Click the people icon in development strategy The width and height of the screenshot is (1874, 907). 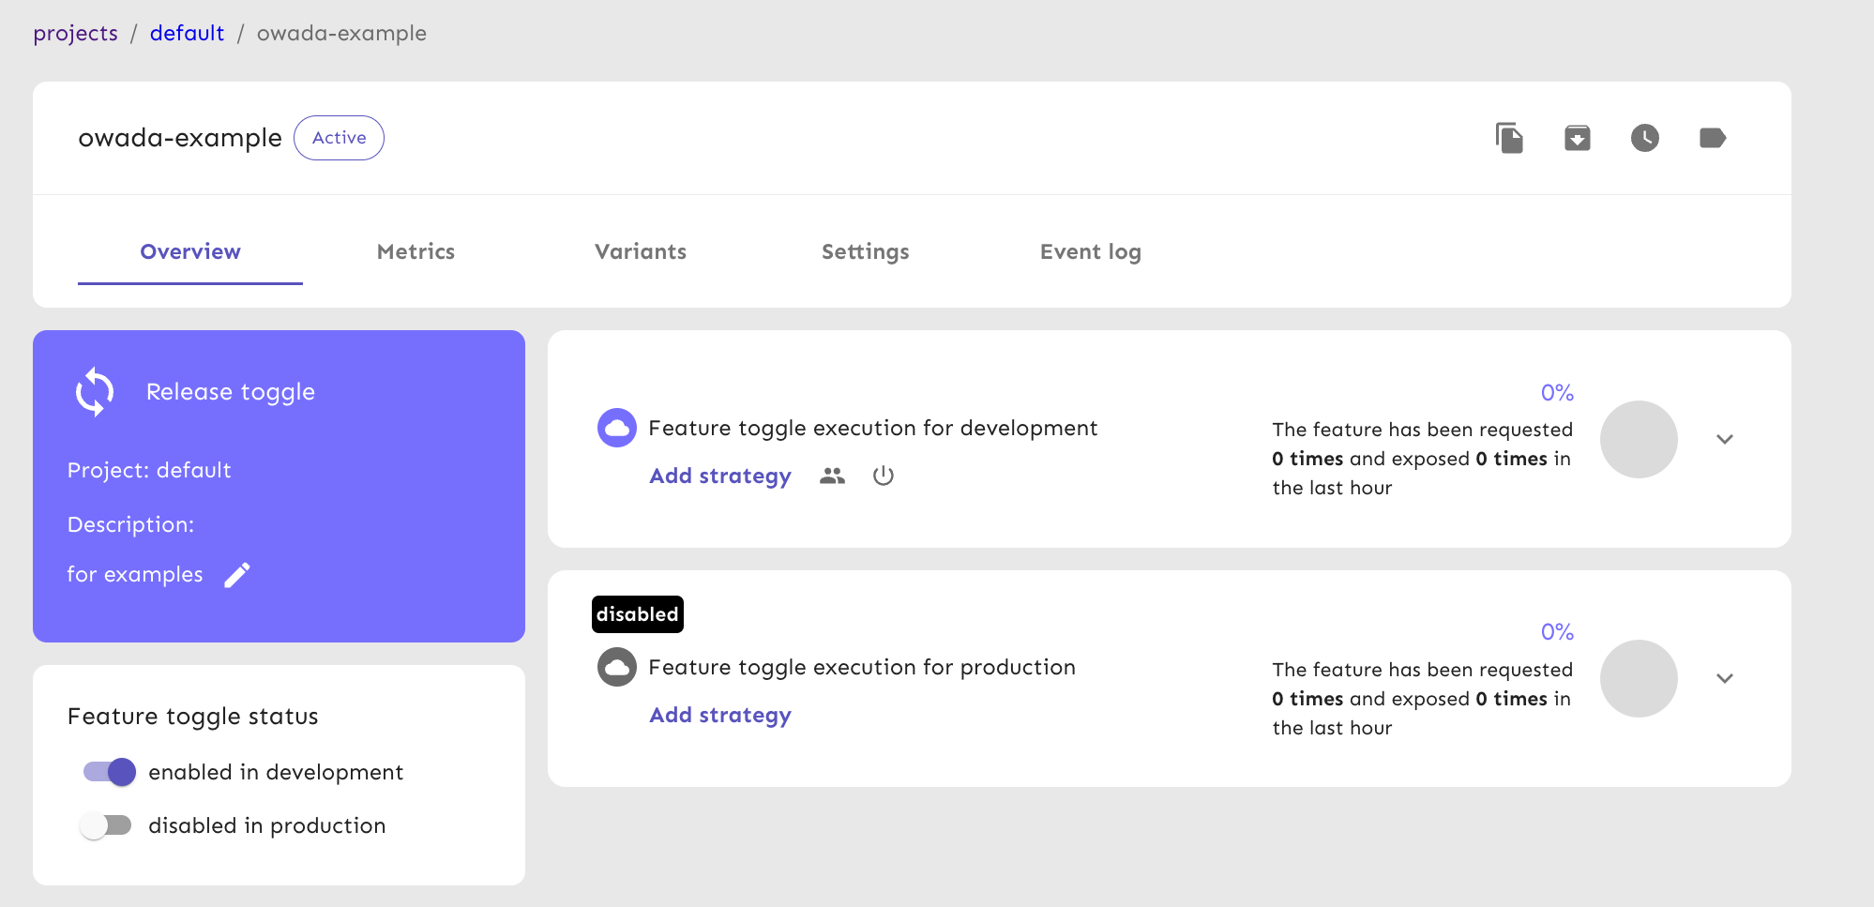point(832,476)
